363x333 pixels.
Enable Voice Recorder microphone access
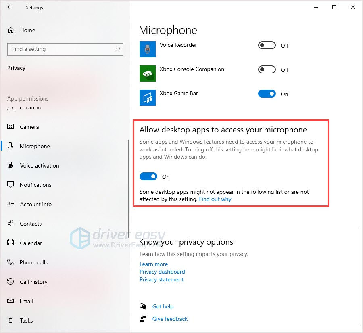pos(267,46)
